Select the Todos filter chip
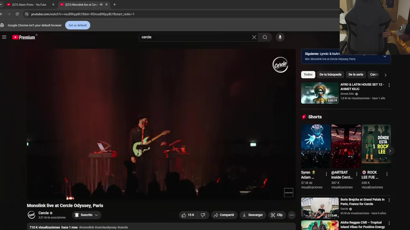Viewport: 410px width, 230px height. pyautogui.click(x=308, y=74)
